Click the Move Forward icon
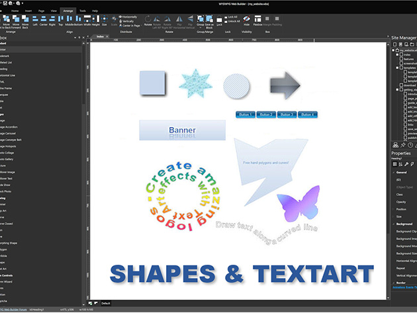Screen dimensions: 417x313 pyautogui.click(x=16, y=19)
